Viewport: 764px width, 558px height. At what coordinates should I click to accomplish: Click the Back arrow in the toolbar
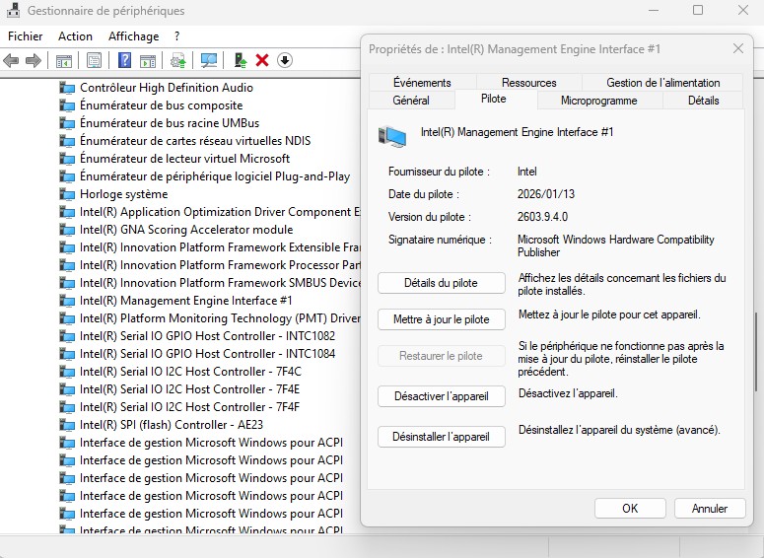click(12, 61)
